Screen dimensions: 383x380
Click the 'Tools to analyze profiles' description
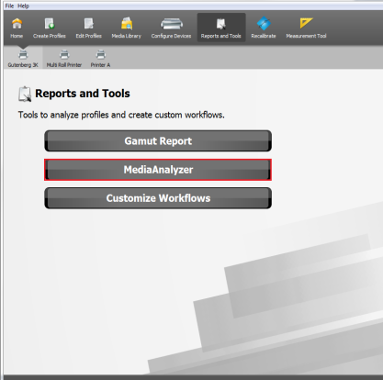coord(121,115)
